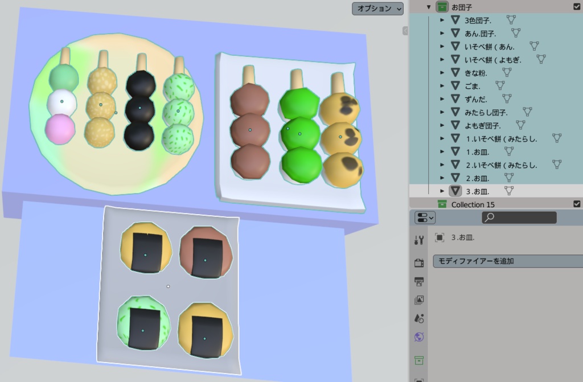The width and height of the screenshot is (583, 382).
Task: Click the mesh data icon beside ずんだ.
Action: 507,99
